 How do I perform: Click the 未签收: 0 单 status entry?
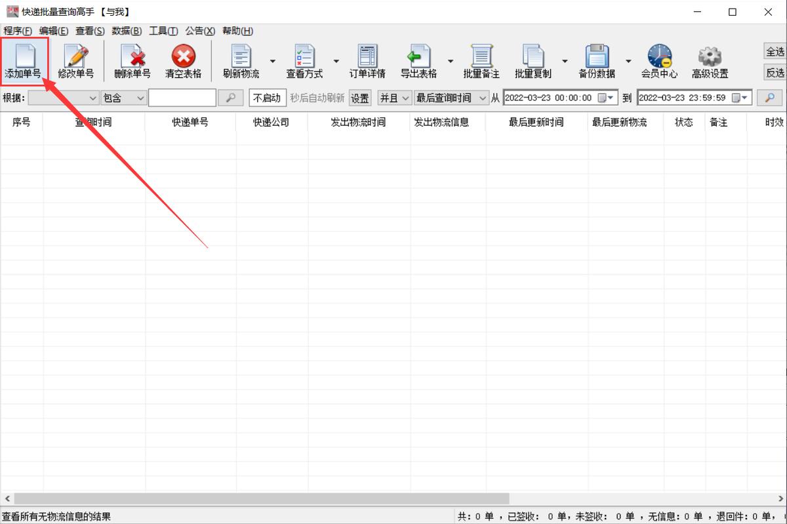(605, 517)
